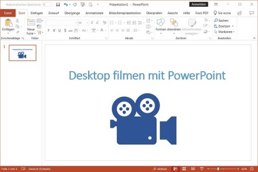
Task: Collapse the ribbon with the chevron
Action: 254,38
